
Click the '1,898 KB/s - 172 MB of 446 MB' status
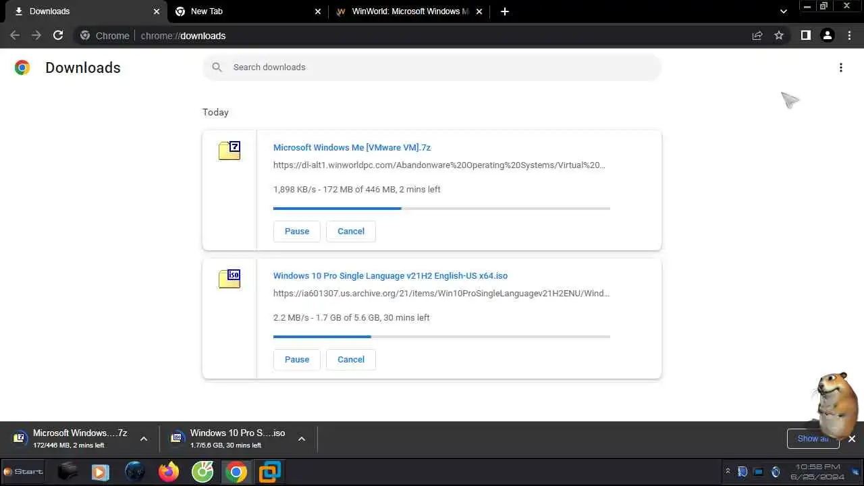[356, 189]
